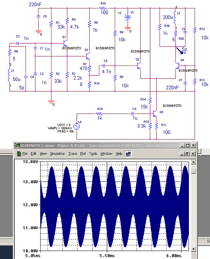
Task: Click the cascade windows icon beside Help
Action: click(128, 154)
